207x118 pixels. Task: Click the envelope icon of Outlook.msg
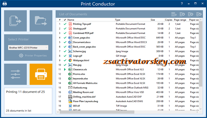(70, 88)
